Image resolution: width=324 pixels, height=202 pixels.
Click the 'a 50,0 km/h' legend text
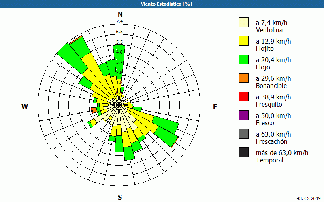click(273, 116)
